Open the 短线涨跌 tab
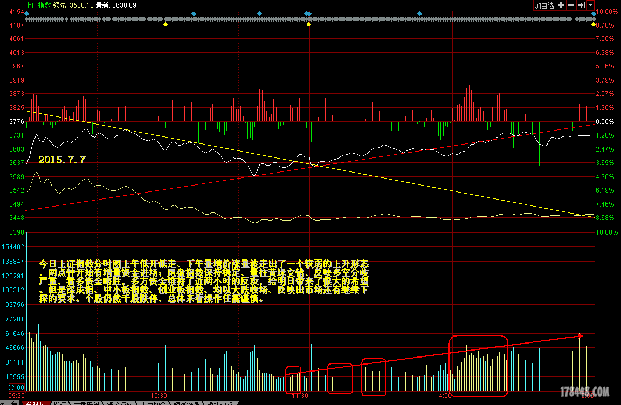This screenshot has height=405, width=621. [x=187, y=403]
